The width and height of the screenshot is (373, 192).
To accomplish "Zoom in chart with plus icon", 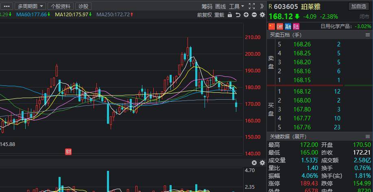I will click(246, 15).
